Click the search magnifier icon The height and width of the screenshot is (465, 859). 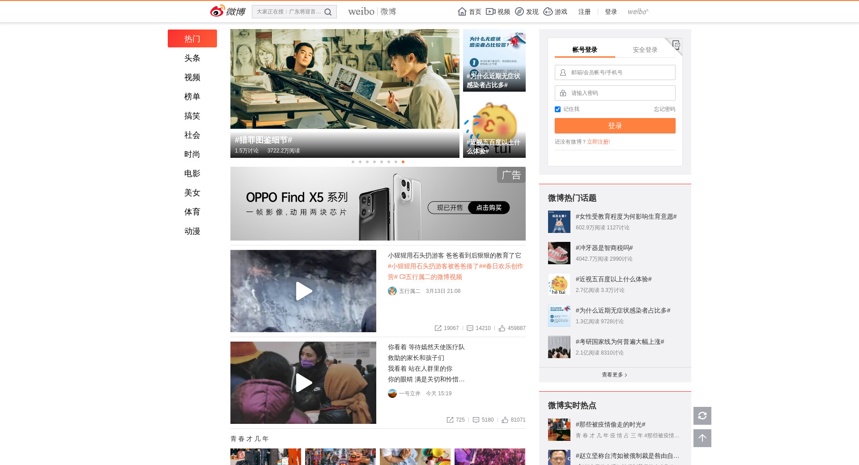328,12
